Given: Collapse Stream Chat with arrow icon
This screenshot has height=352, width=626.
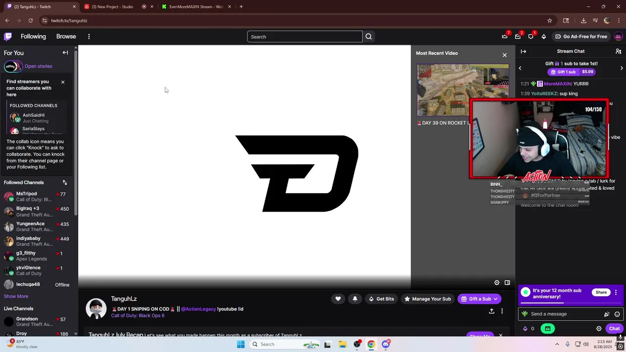Looking at the screenshot, I should point(523,51).
